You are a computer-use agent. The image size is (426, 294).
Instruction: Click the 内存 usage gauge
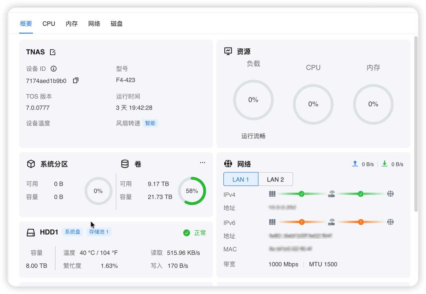click(x=373, y=104)
